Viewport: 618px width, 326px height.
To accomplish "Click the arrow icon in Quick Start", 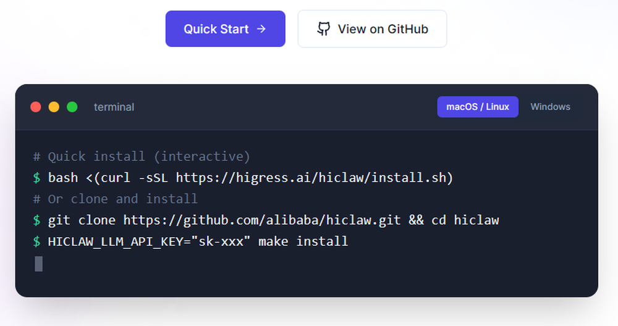I will coord(261,29).
